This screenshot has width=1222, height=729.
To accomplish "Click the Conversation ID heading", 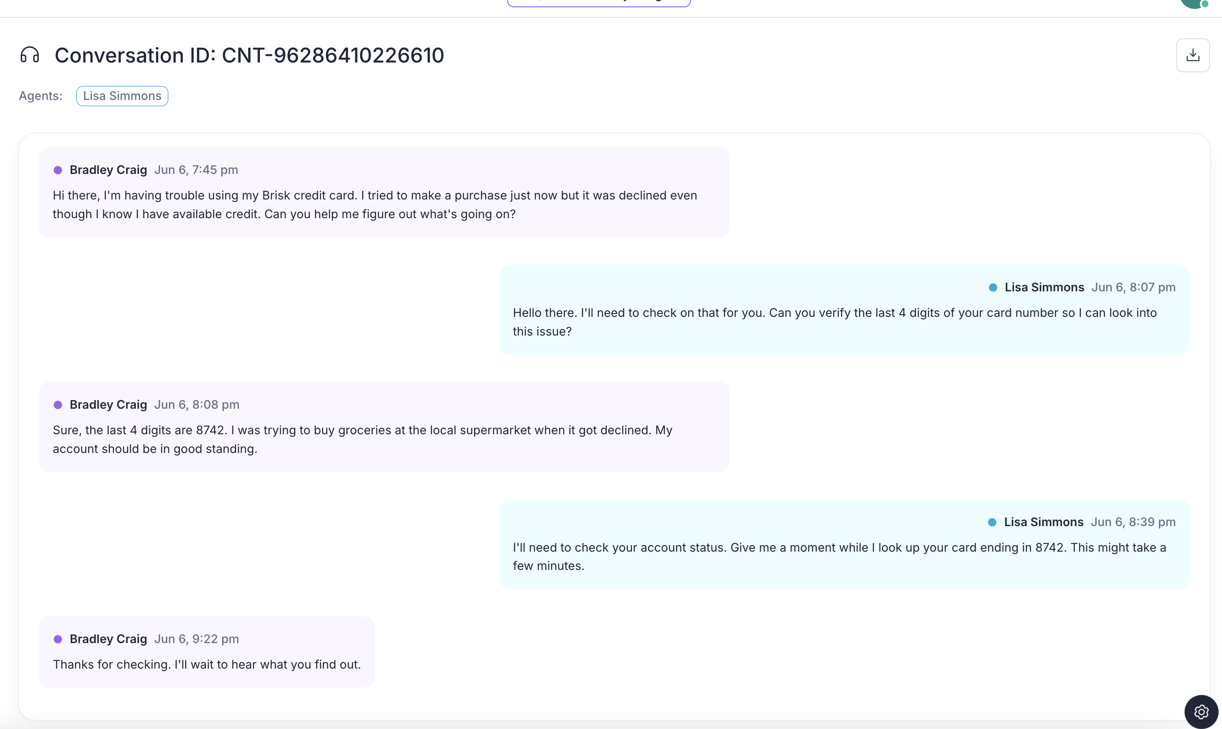I will click(x=249, y=54).
